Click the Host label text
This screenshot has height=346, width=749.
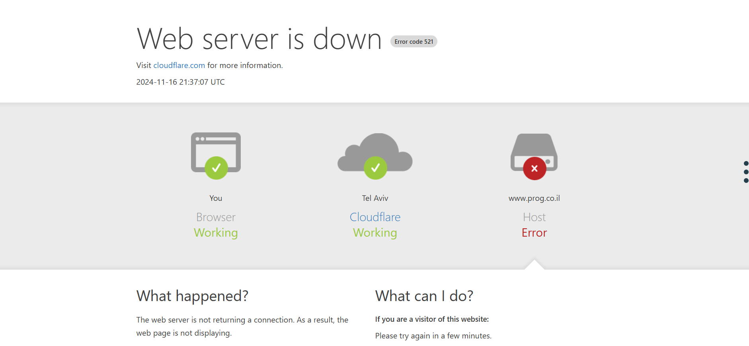(x=534, y=217)
